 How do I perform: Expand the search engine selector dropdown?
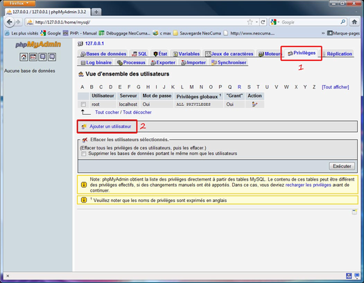pos(275,22)
